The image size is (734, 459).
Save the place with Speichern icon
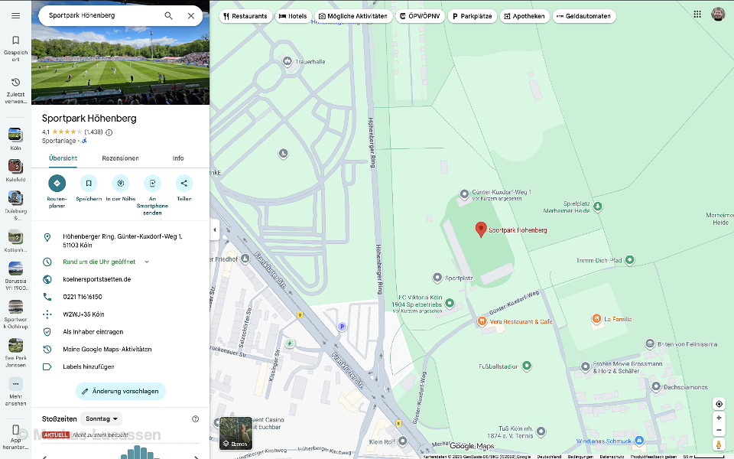89,184
